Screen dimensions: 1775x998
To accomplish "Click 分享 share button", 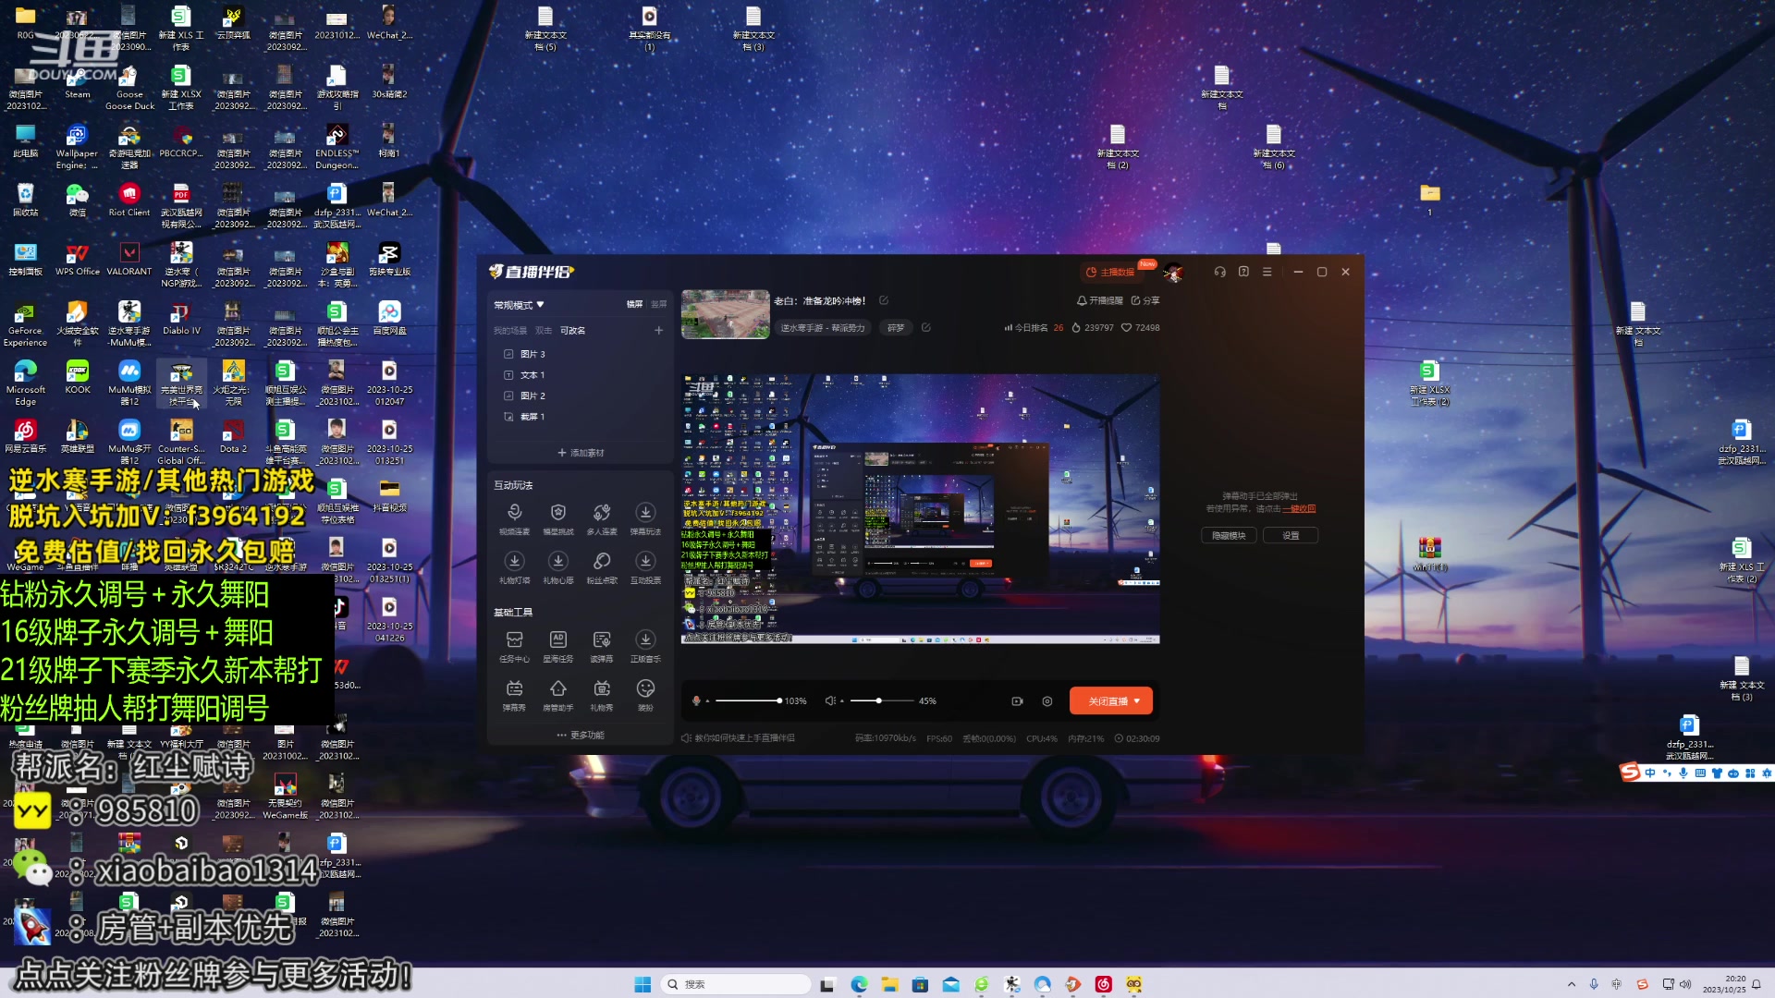I will pyautogui.click(x=1145, y=300).
